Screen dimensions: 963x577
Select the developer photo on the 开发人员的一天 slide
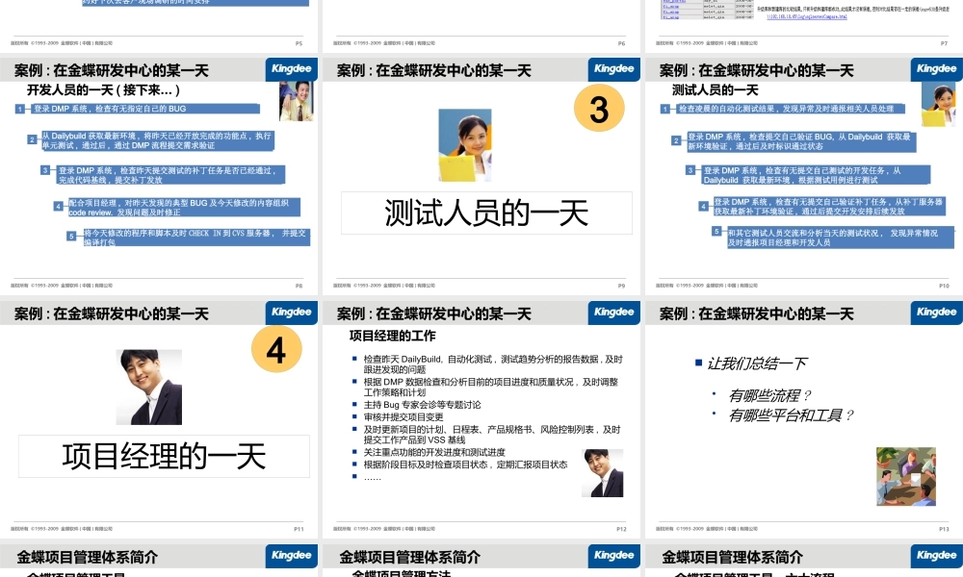(x=296, y=101)
